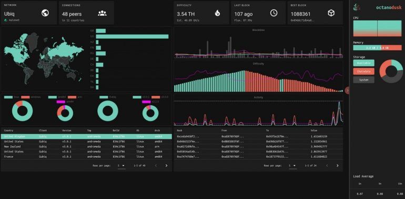
Task: Click the cube icon on the Best Block card
Action: coord(331,13)
